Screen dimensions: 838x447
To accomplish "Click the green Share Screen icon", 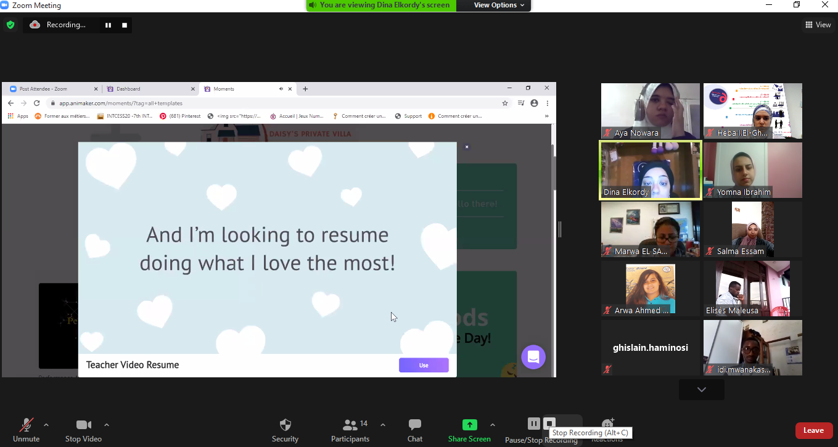I will click(469, 425).
